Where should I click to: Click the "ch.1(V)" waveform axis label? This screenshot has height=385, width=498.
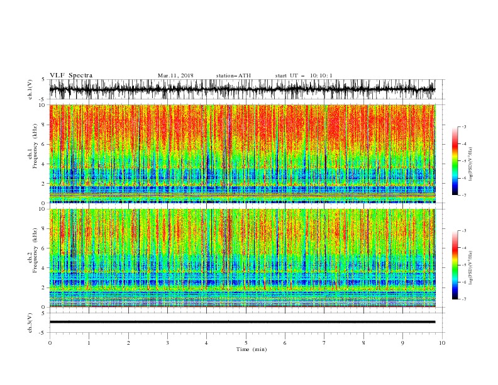click(x=30, y=89)
